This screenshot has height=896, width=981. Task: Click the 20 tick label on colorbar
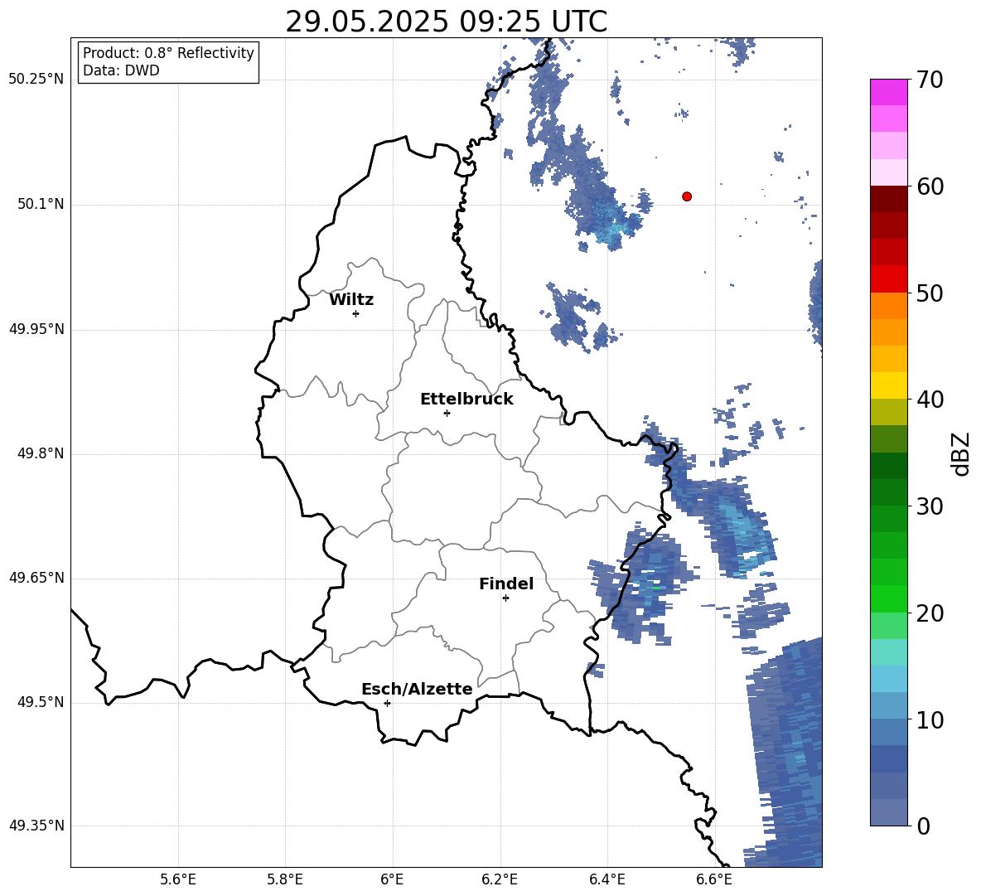(x=930, y=613)
